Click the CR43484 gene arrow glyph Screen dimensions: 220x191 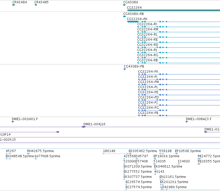(x=14, y=5)
